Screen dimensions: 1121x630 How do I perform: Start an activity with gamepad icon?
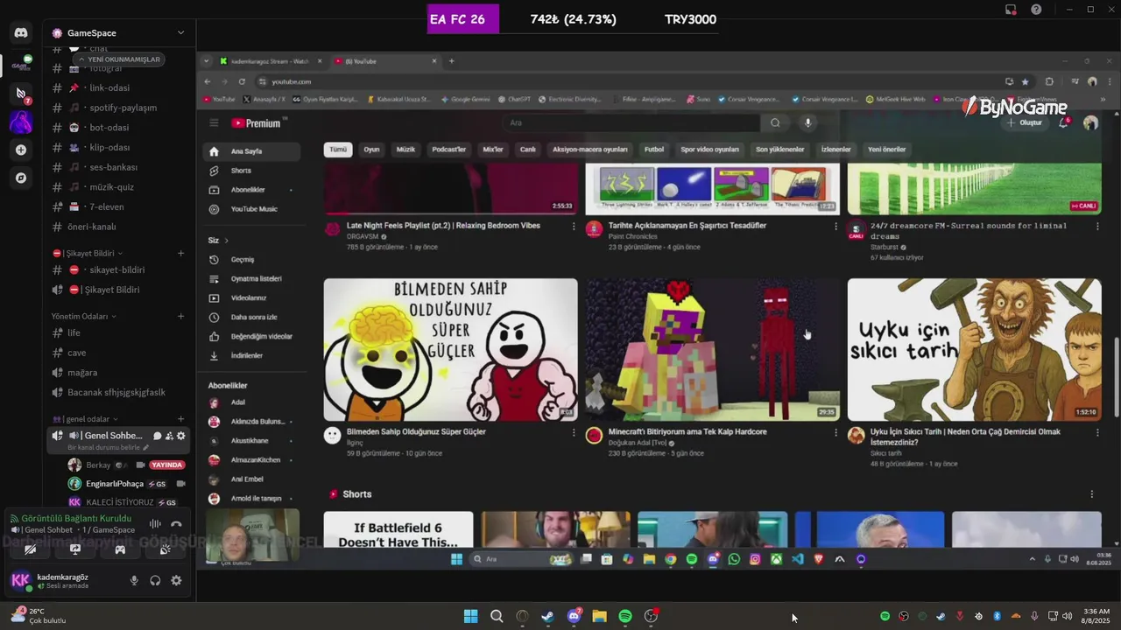coord(120,549)
